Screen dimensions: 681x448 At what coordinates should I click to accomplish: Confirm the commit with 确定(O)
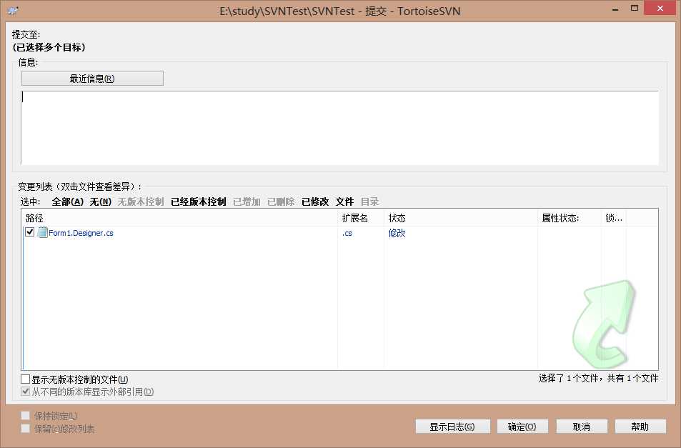[521, 426]
